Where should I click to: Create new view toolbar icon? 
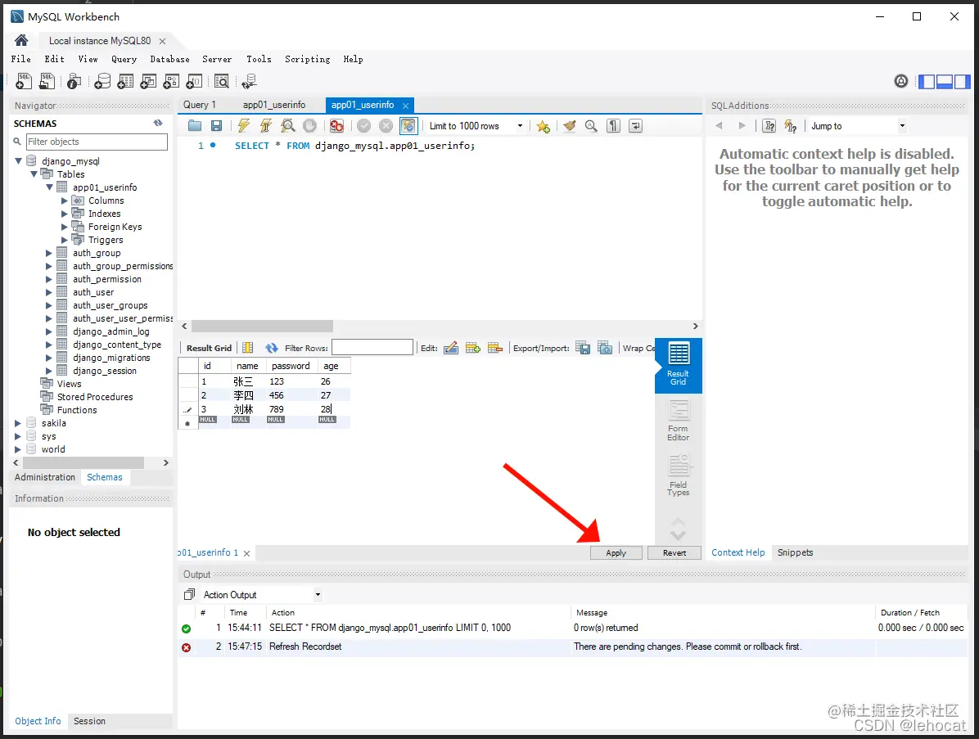(x=148, y=81)
